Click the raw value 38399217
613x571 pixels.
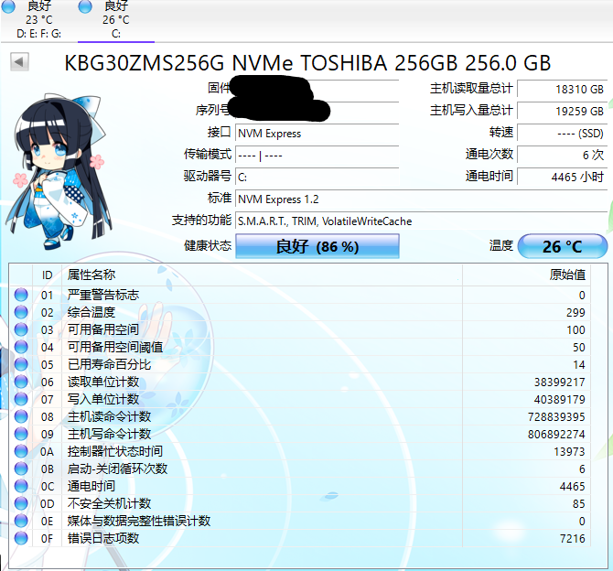point(559,382)
